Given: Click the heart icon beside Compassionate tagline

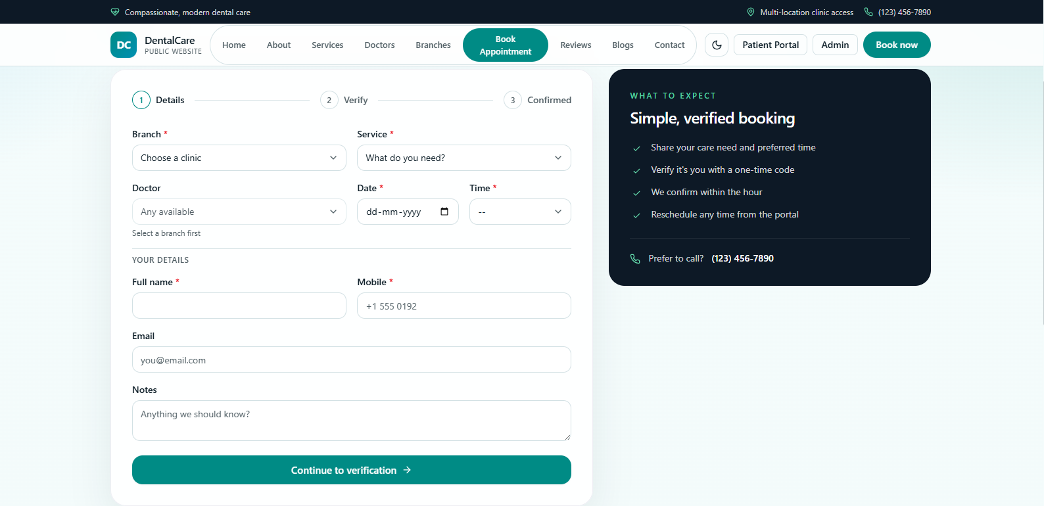Looking at the screenshot, I should [115, 12].
